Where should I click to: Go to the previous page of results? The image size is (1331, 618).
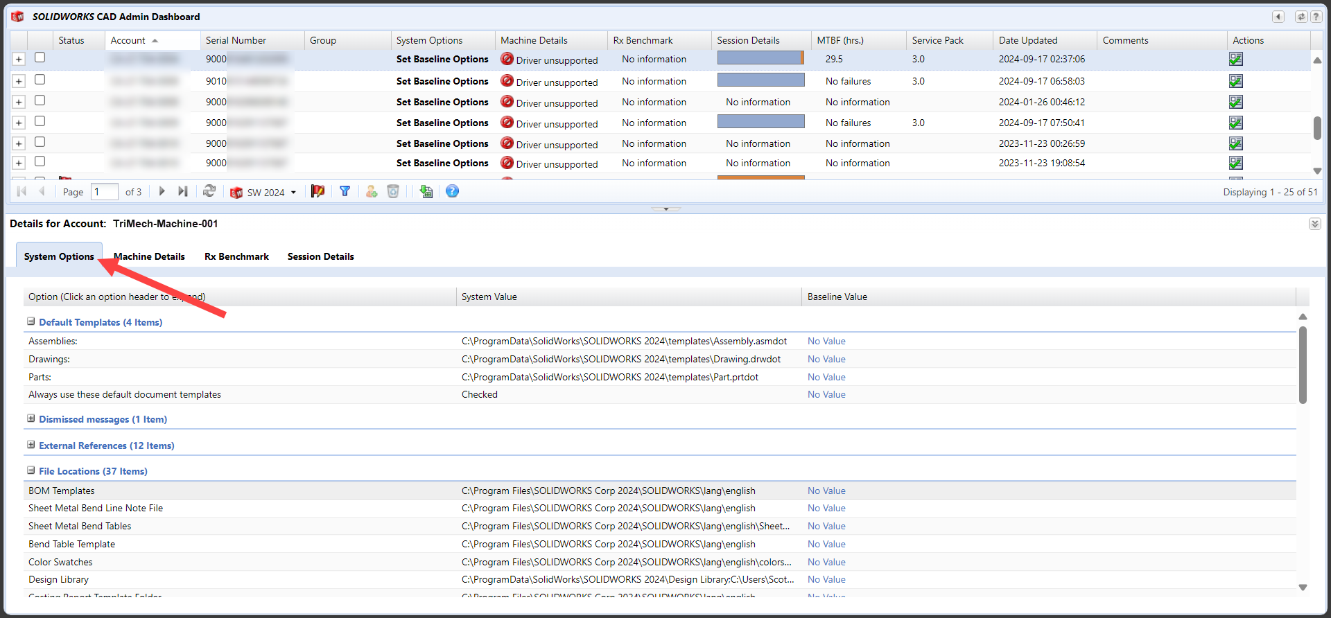click(42, 191)
